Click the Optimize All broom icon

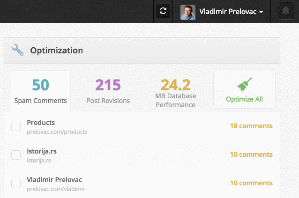(244, 84)
